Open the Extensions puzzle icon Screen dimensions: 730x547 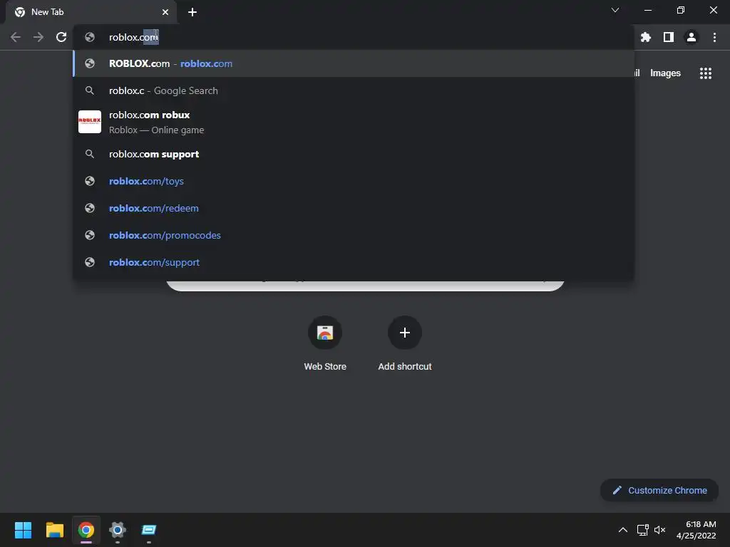(645, 37)
